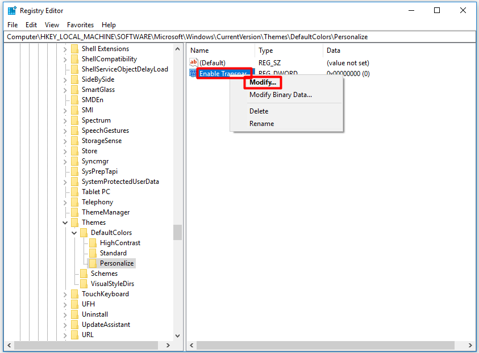Viewport: 479px width, 353px height.
Task: Click the Tablet PC folder icon
Action: click(x=76, y=191)
